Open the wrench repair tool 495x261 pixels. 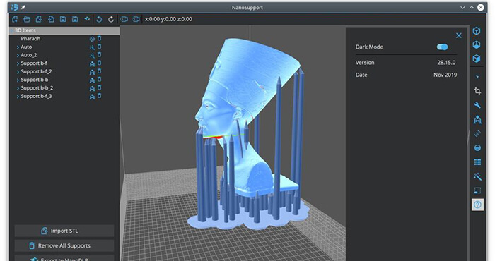point(477,105)
